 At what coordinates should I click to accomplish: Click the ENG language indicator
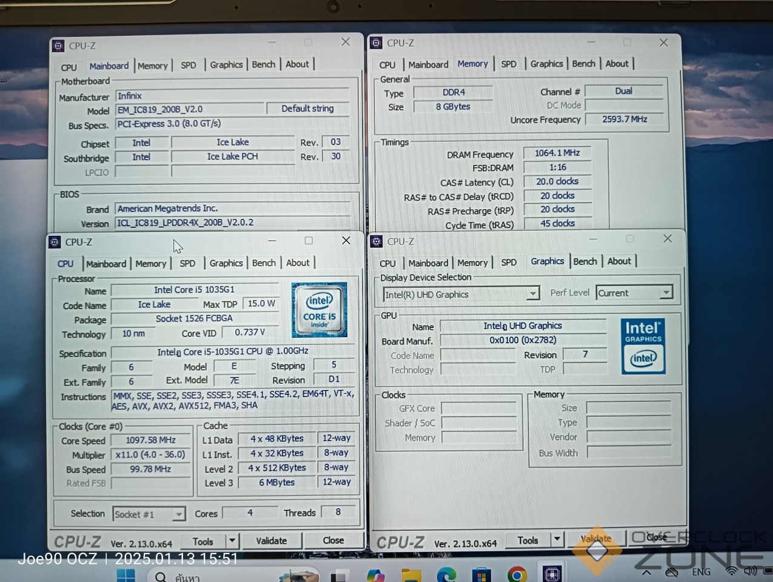click(701, 572)
